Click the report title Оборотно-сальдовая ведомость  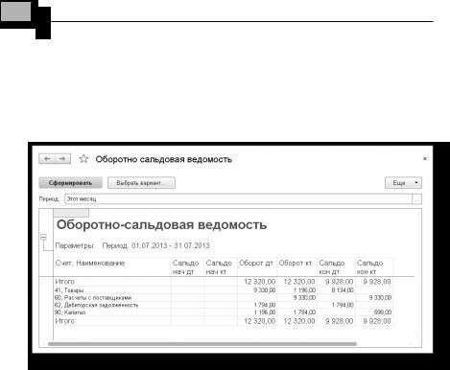(161, 225)
